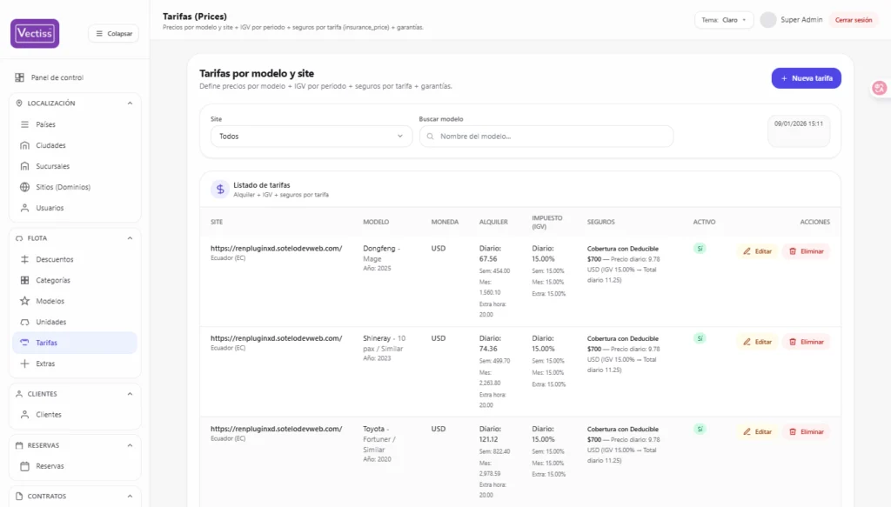Viewport: 891px width, 507px height.
Task: Click the Sí active badge for Shineray
Action: [700, 338]
